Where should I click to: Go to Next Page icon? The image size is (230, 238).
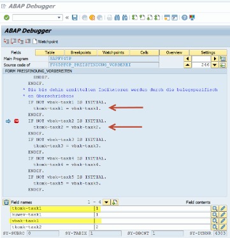[150, 18]
